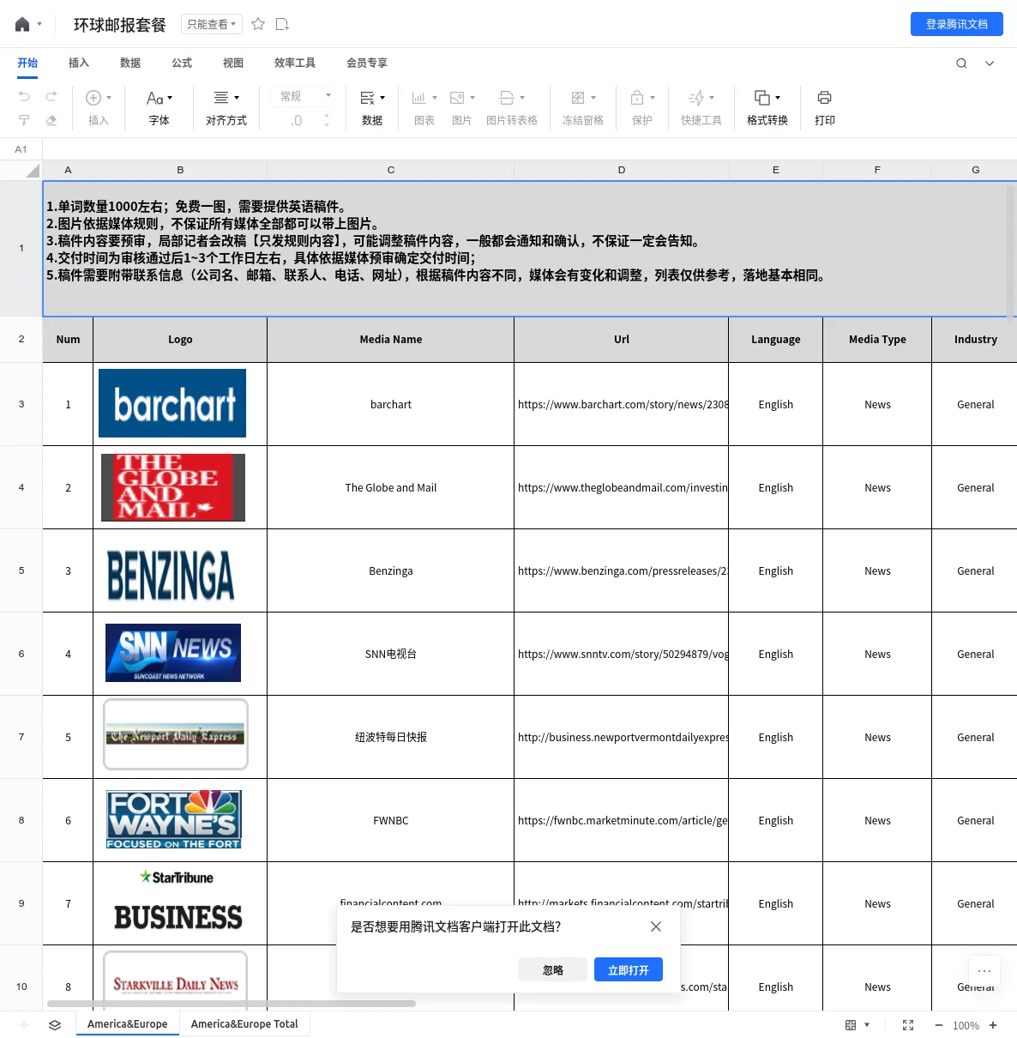Image resolution: width=1017 pixels, height=1038 pixels.
Task: Click the Url header cell
Action: (622, 339)
